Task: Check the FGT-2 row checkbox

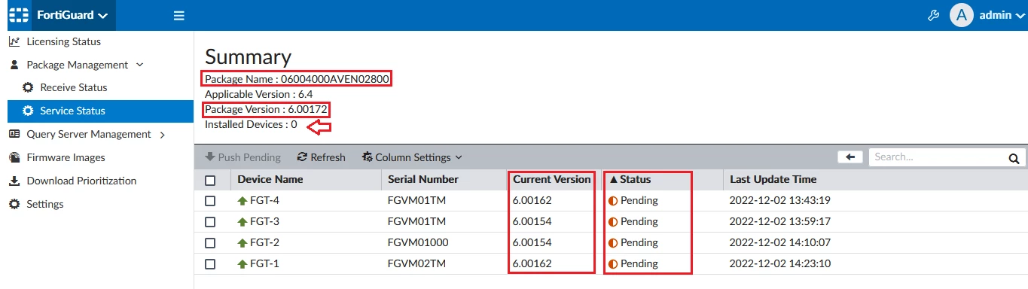Action: (x=210, y=243)
